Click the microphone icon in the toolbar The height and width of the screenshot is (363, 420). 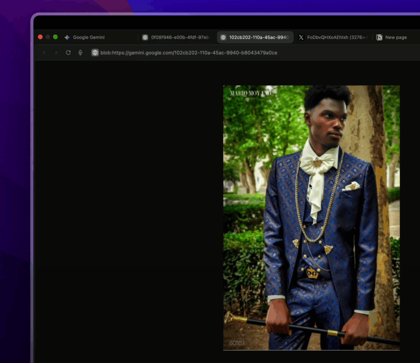pos(80,53)
